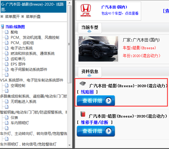Click the page icon beside 车内照明灯
This screenshot has height=149, width=169.
tap(7, 123)
